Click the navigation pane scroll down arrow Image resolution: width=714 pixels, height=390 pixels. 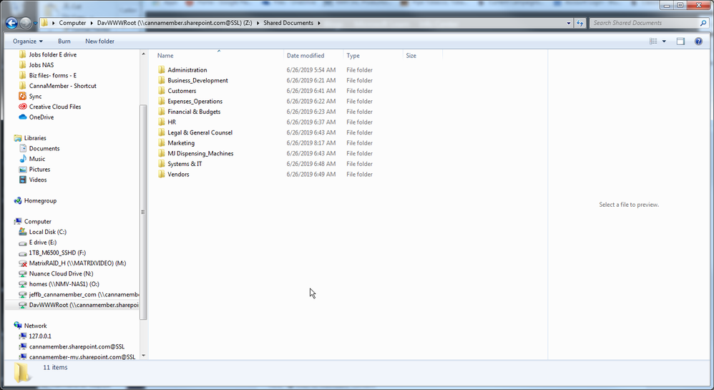tap(143, 356)
